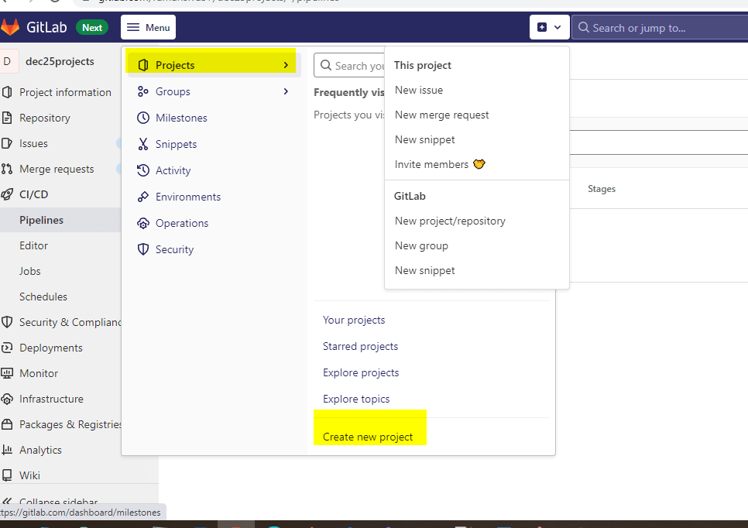Open Explore topics
The image size is (748, 528).
tap(356, 398)
